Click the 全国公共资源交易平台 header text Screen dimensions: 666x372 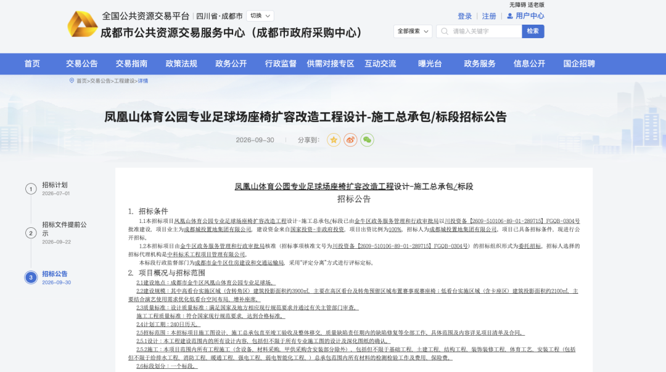click(x=146, y=16)
